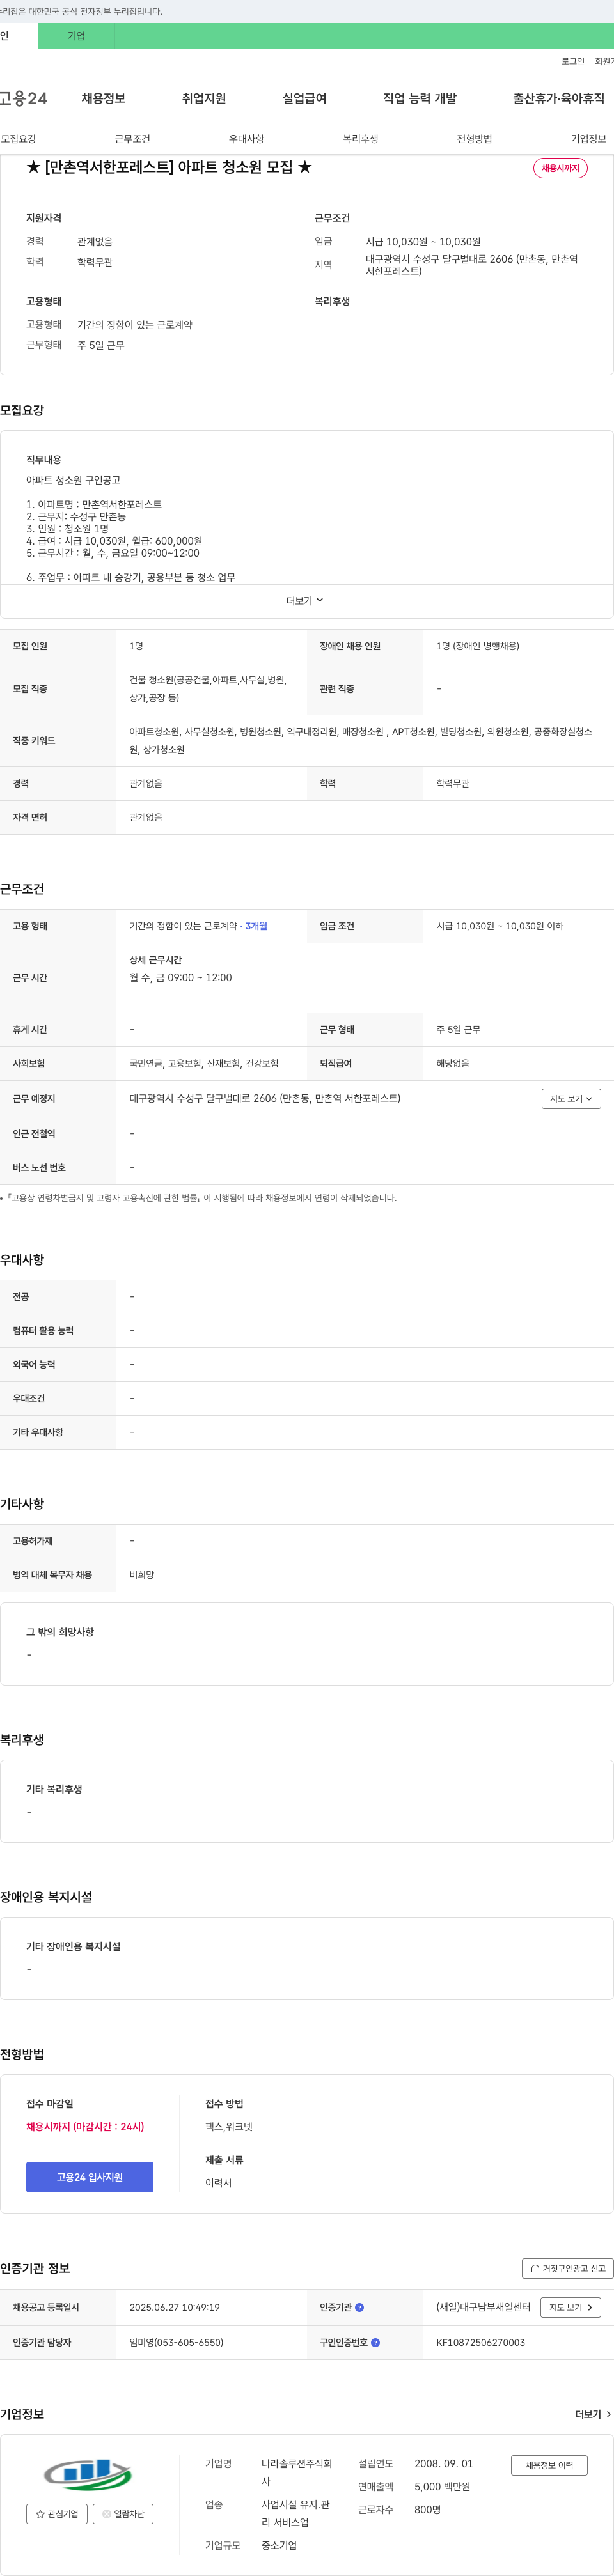Viewport: 614px width, 2576px height.
Task: Open the 취업지원 menu
Action: point(204,98)
